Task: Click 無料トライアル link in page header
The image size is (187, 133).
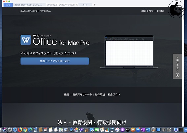Action: (x=147, y=11)
